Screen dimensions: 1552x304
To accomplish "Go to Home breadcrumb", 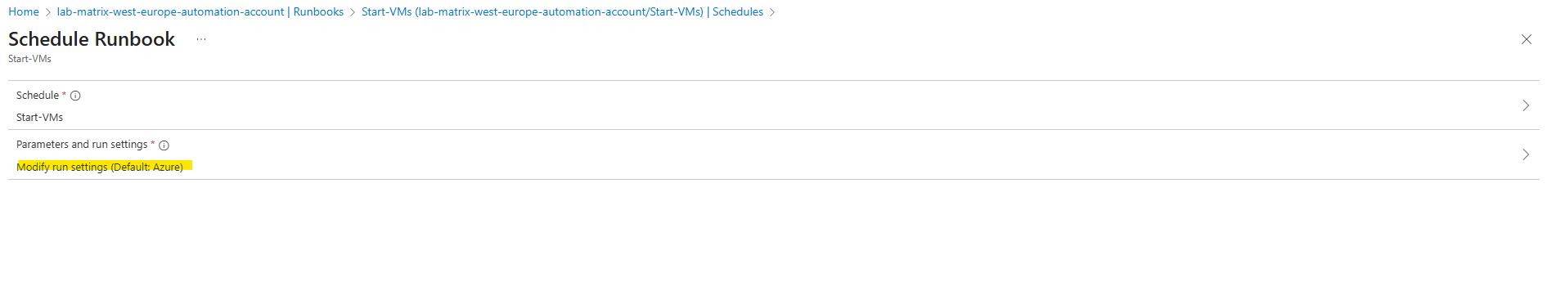I will [24, 11].
